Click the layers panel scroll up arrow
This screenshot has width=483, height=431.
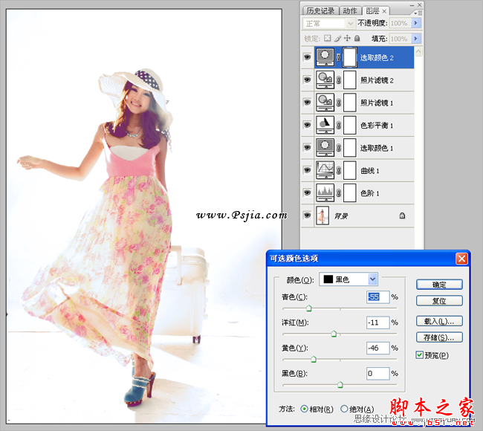click(418, 51)
